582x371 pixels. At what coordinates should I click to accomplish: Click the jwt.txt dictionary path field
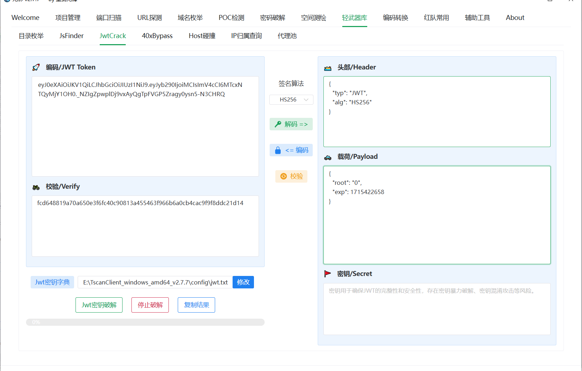pyautogui.click(x=155, y=282)
